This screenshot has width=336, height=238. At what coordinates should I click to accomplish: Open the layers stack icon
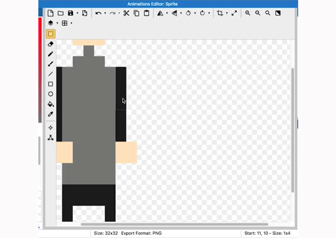51,23
